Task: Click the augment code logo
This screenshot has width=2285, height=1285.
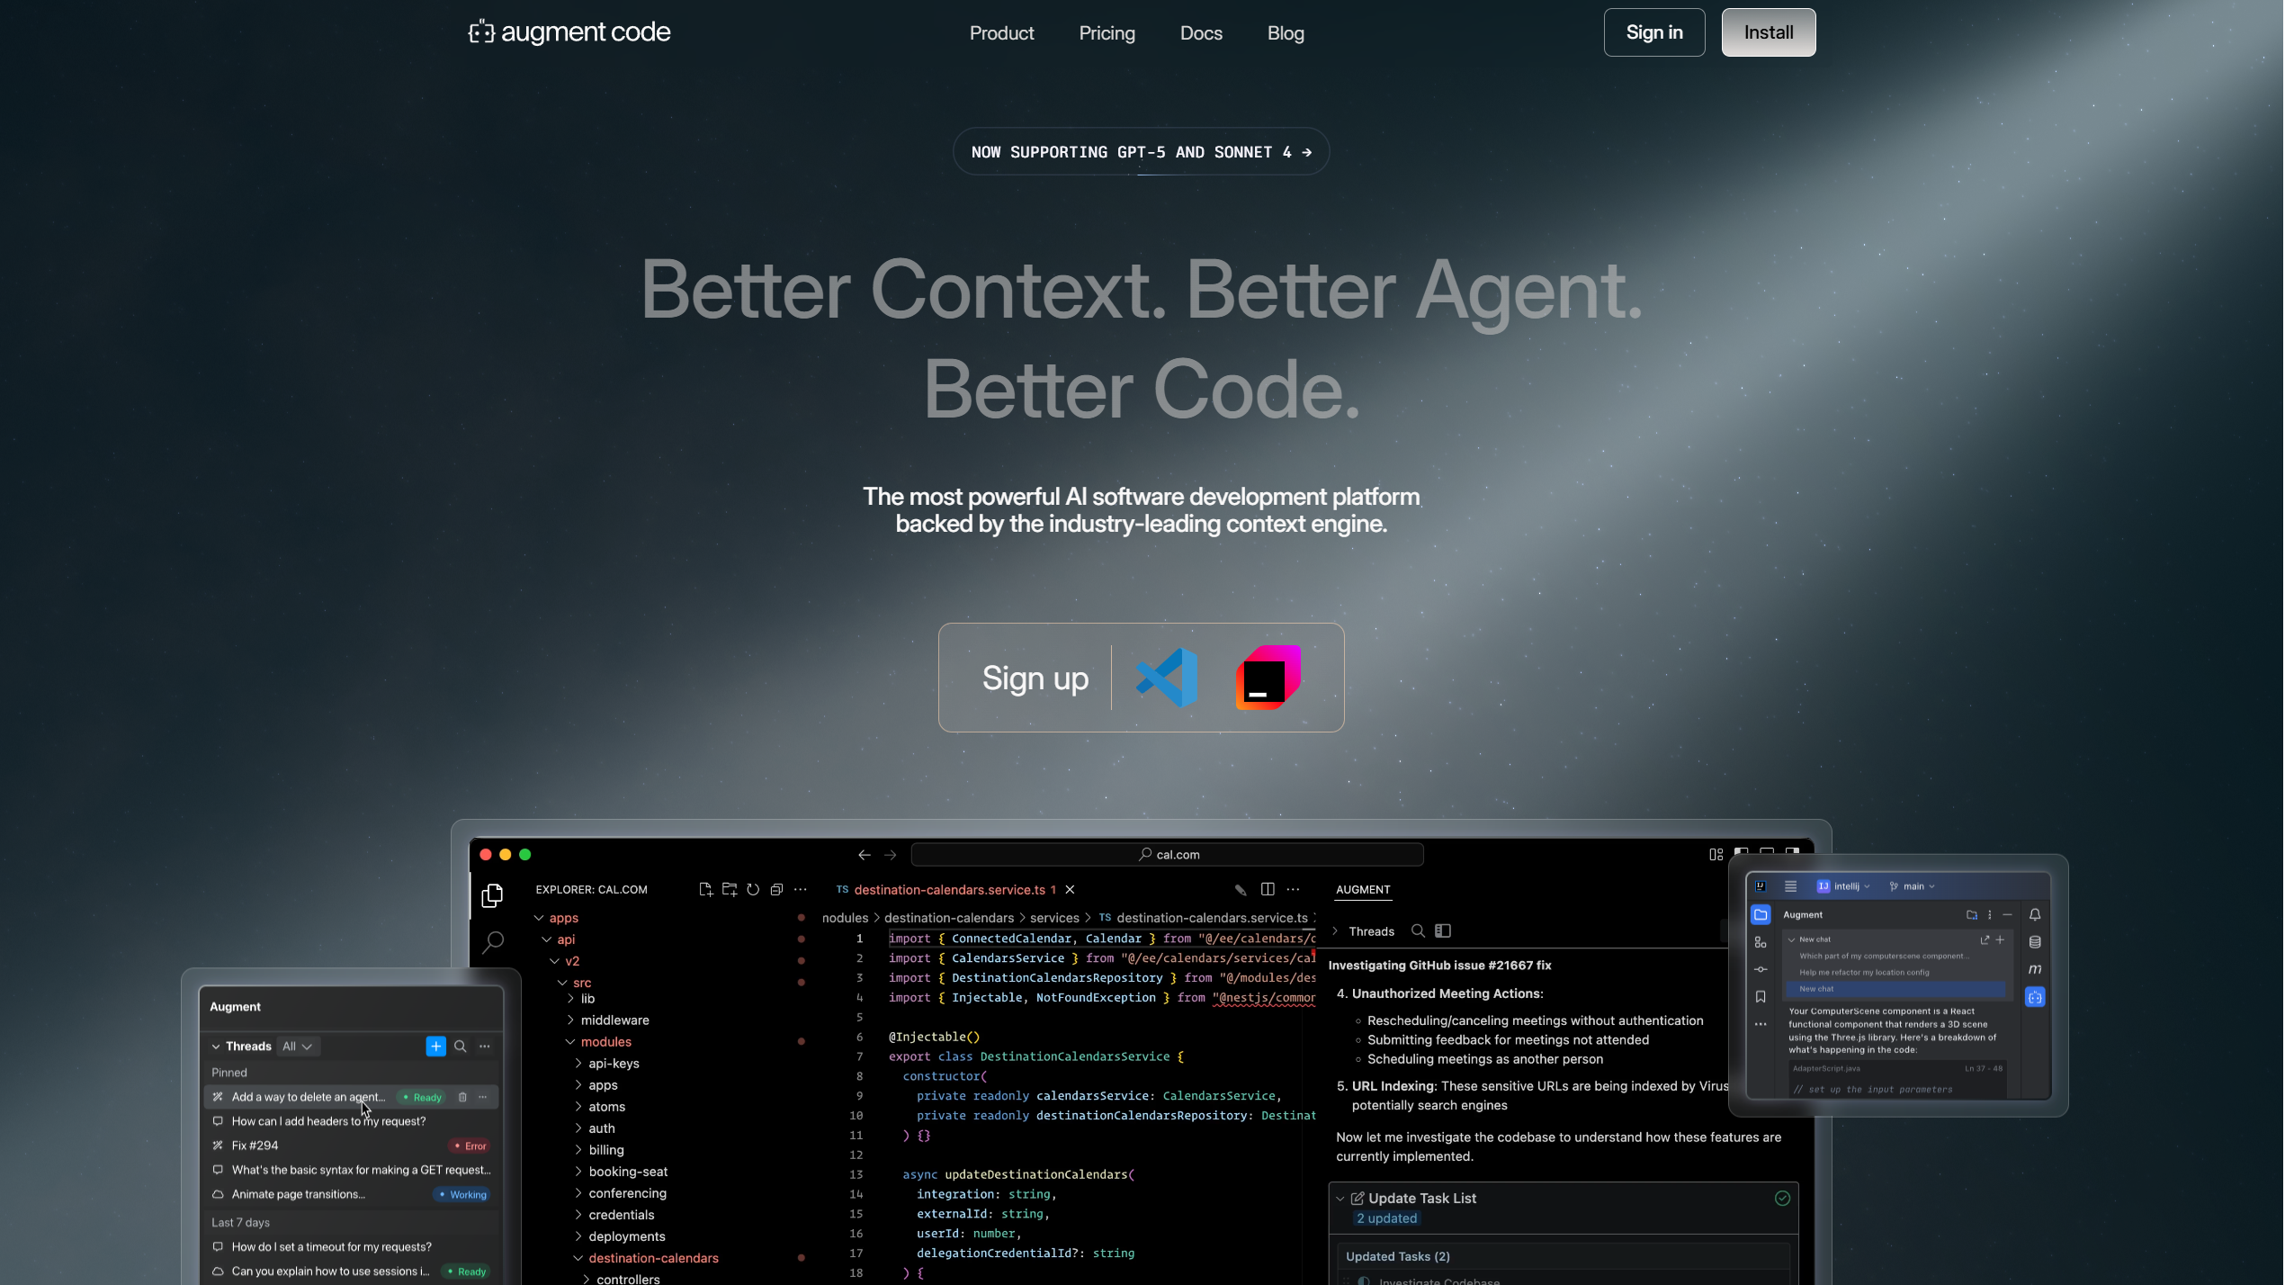Action: point(569,32)
